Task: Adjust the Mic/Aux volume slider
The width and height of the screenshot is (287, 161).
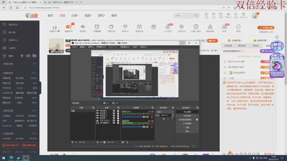Action: [x=133, y=117]
